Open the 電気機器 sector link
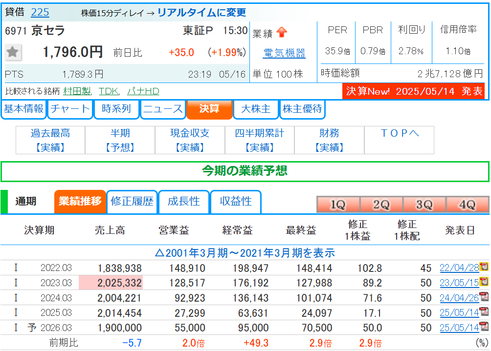 [284, 53]
